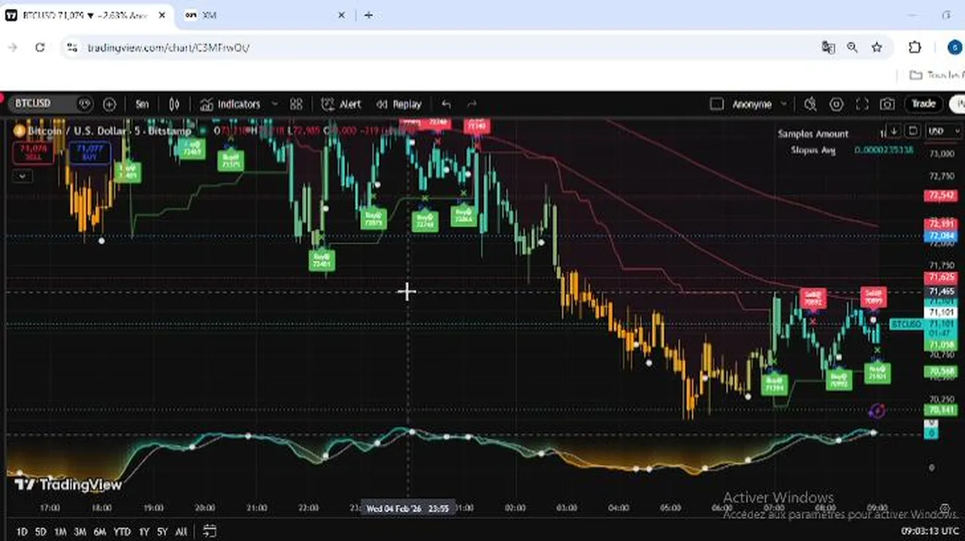The image size is (965, 541).
Task: Open the layout setup square icon
Action: (716, 104)
